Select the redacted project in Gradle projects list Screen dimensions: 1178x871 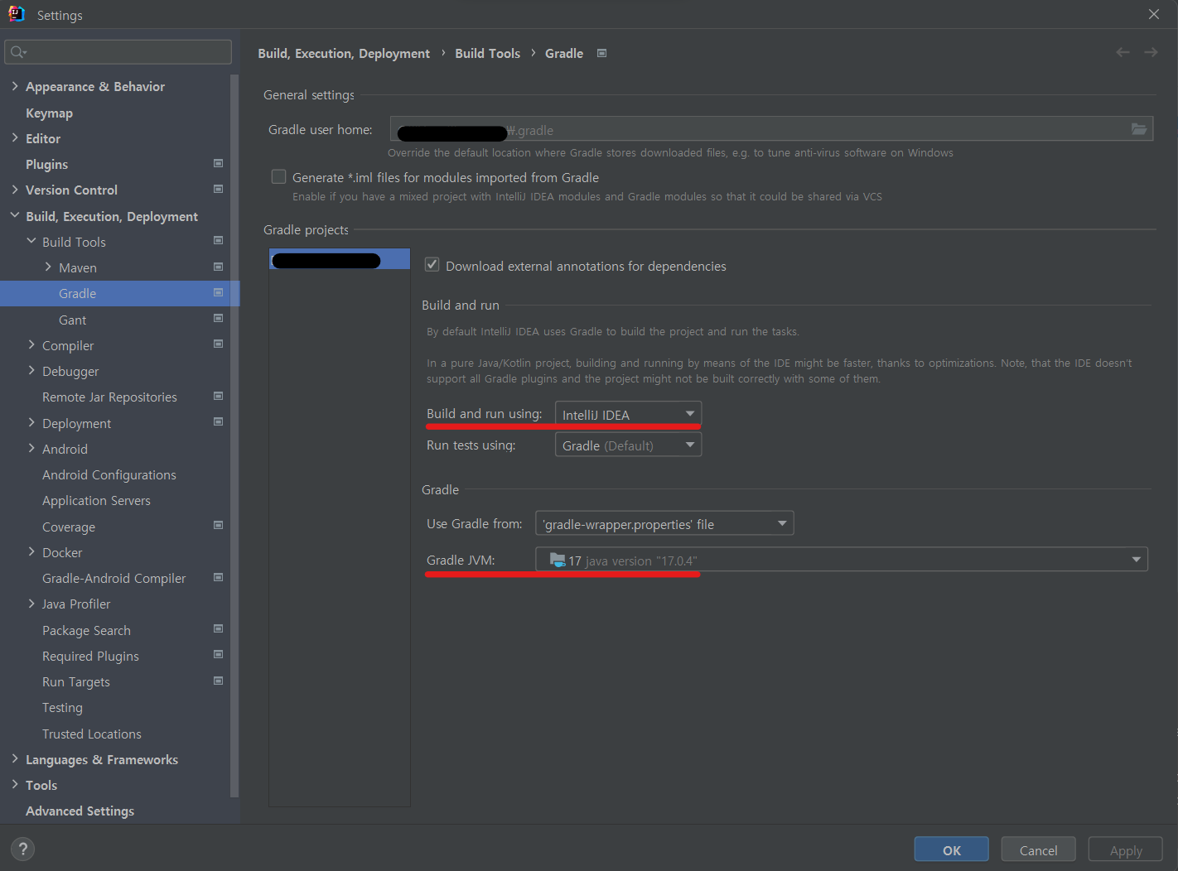point(340,259)
